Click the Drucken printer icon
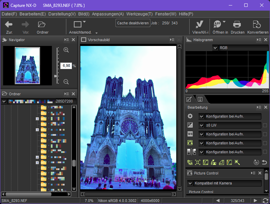 pos(237,25)
